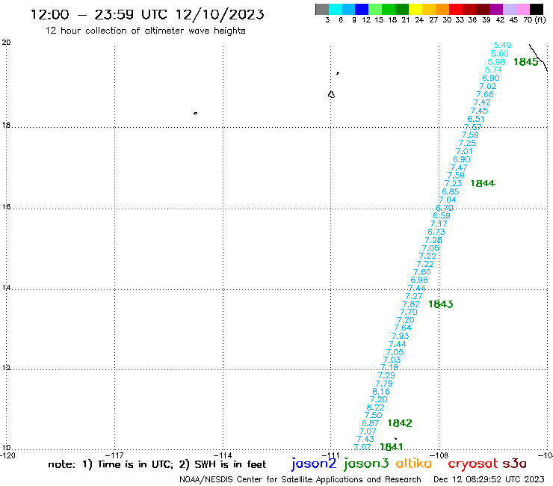Click the 6.51 wave height value
Screen dimensions: 553x486
pyautogui.click(x=476, y=120)
